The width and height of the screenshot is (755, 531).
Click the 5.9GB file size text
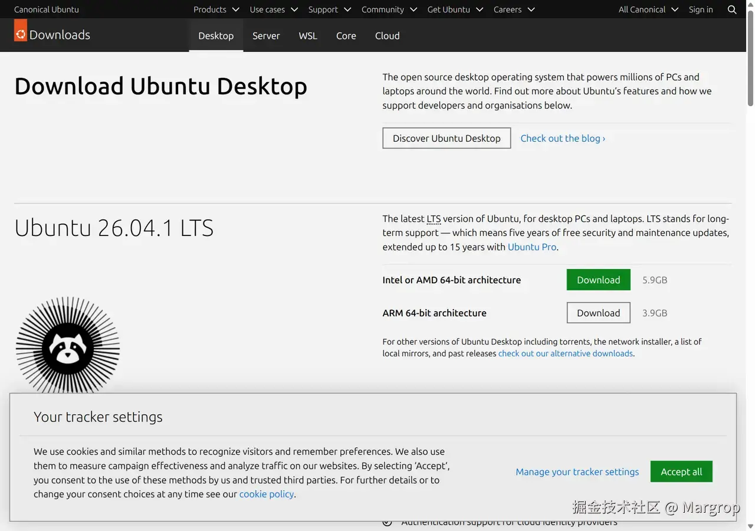(x=655, y=280)
